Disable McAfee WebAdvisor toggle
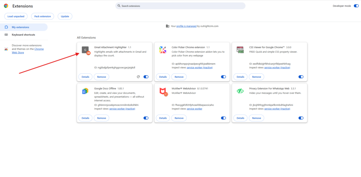The height and width of the screenshot is (177, 361). click(224, 118)
